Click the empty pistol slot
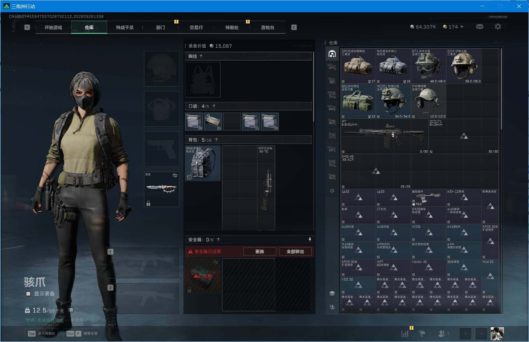Viewport: 529px width, 342px height. point(161,149)
